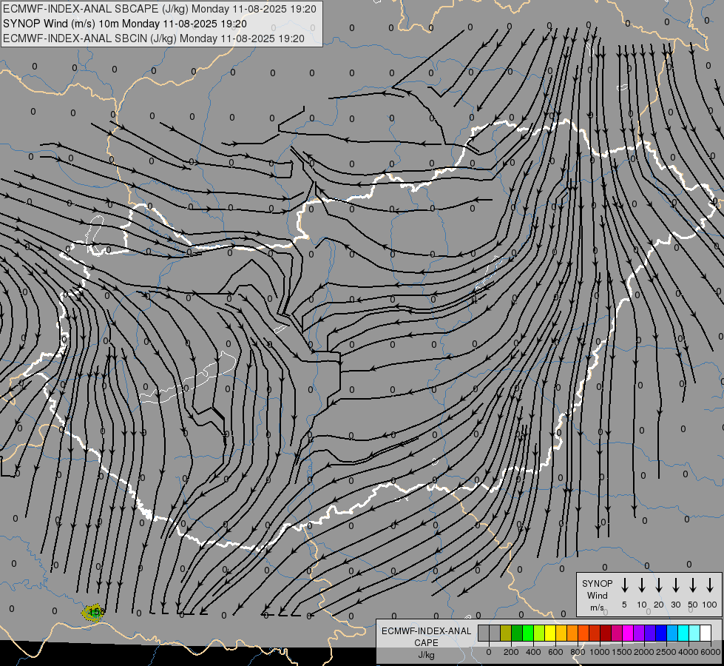
Task: Pick the bright green CAPE legend swatch
Action: [x=528, y=633]
